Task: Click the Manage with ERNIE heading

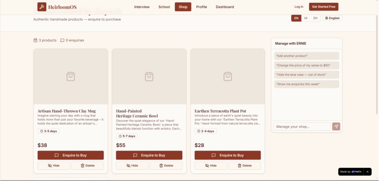Action: (x=291, y=44)
